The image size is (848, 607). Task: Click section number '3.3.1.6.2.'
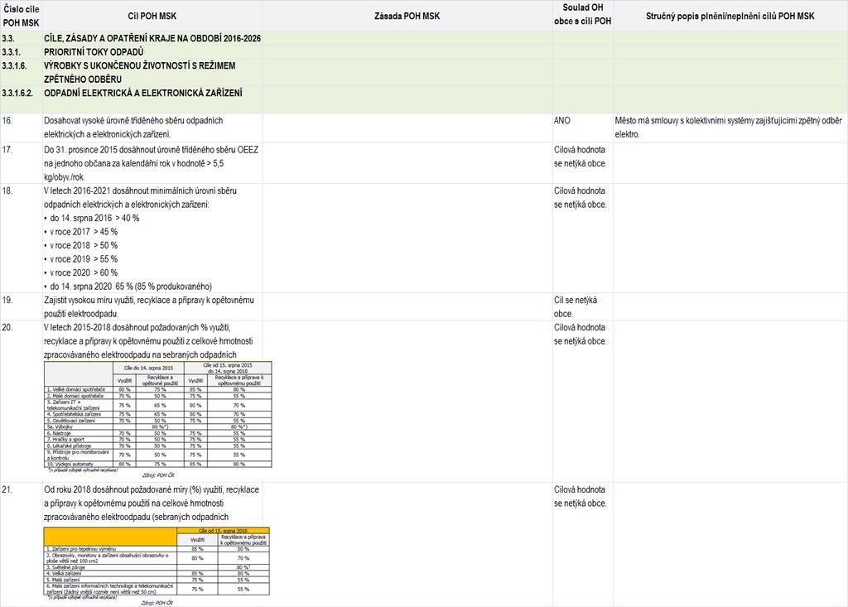coord(17,93)
